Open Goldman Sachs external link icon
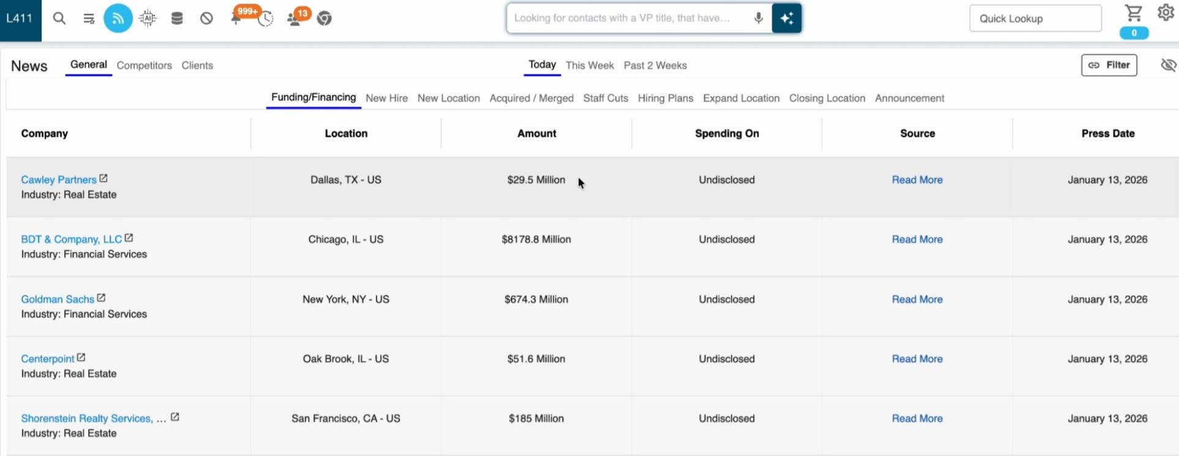The width and height of the screenshot is (1179, 456). click(x=101, y=298)
